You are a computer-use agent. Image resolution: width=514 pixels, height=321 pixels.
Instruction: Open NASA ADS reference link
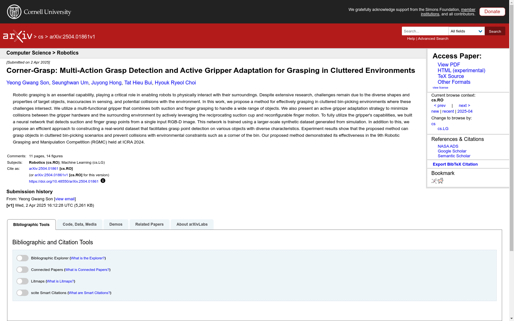(x=448, y=146)
